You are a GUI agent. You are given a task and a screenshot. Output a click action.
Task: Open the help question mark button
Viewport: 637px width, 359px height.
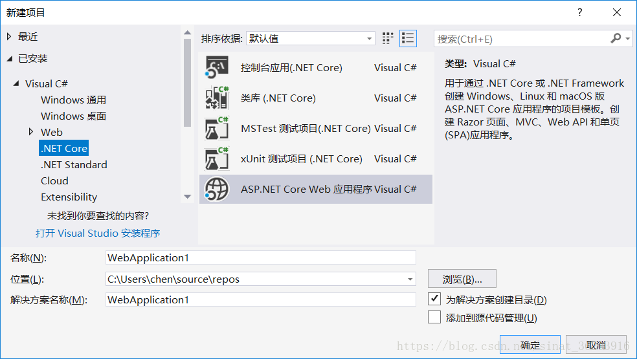tap(580, 12)
